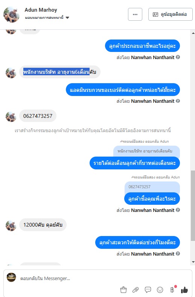Open the three-dots more options button
Screen dimensions: 195x297
(x=135, y=14)
